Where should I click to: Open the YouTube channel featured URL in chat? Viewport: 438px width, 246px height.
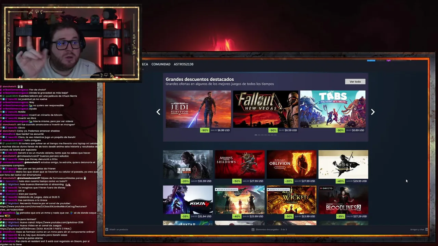click(x=43, y=208)
